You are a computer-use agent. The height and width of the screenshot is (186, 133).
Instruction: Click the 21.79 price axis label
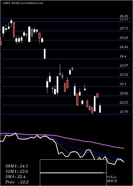click(124, 112)
